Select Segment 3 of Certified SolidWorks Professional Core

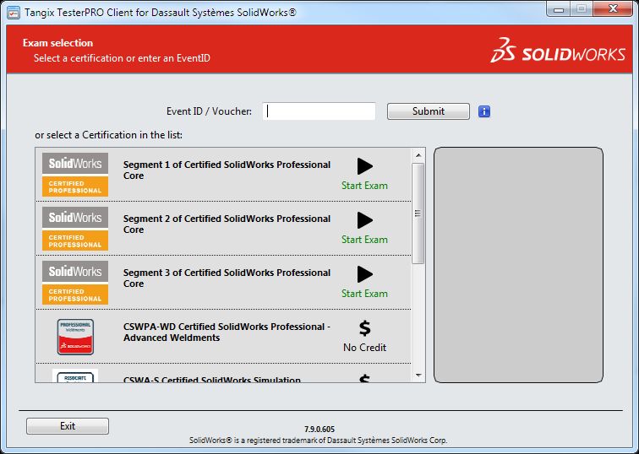(227, 278)
